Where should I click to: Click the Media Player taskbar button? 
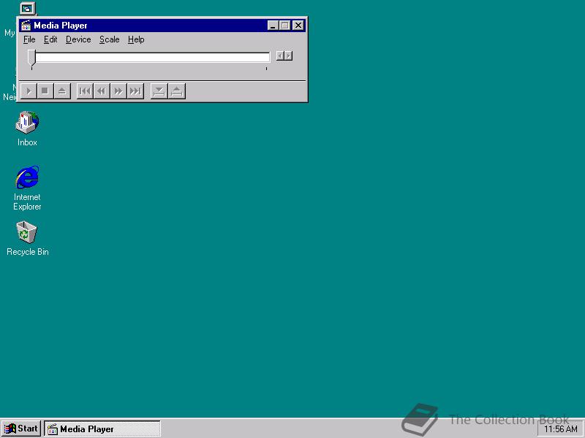coord(102,429)
